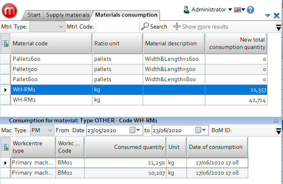283x184 pixels.
Task: Sort by Date of consumption header
Action: [x=217, y=147]
